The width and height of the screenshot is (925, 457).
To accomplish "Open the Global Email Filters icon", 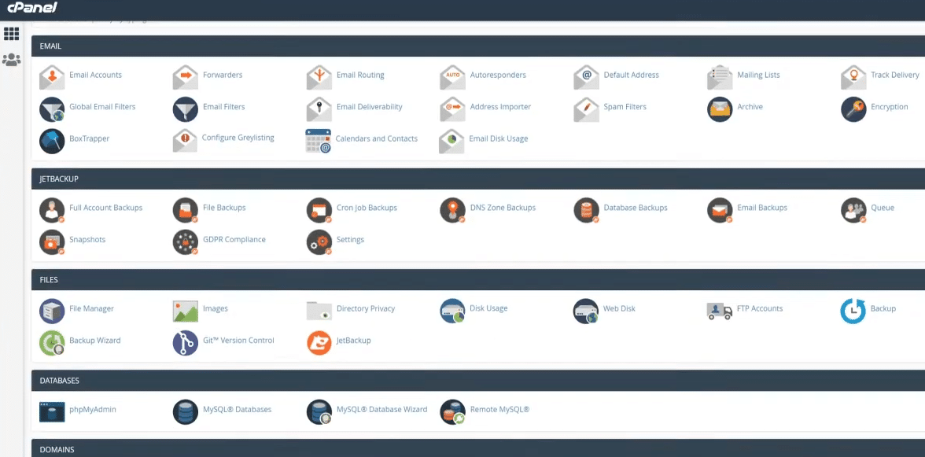I will [x=52, y=109].
